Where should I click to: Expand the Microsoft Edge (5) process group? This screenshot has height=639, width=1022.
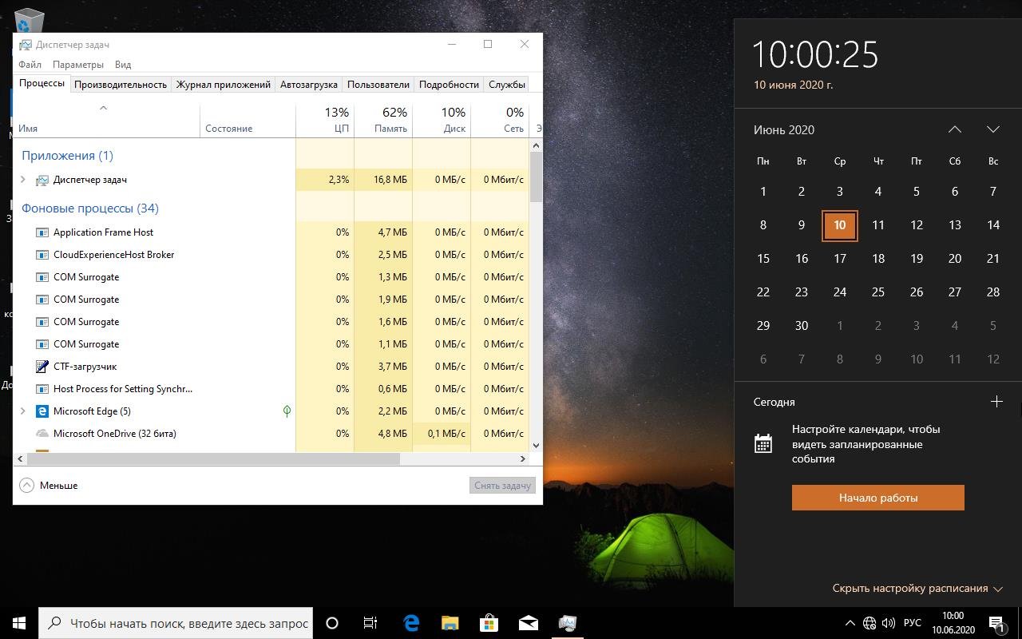pos(23,411)
